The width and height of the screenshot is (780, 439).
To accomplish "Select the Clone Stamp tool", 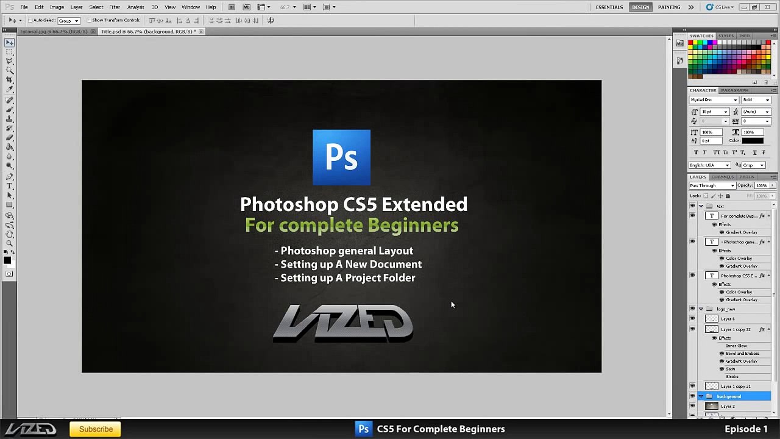I will click(x=9, y=118).
